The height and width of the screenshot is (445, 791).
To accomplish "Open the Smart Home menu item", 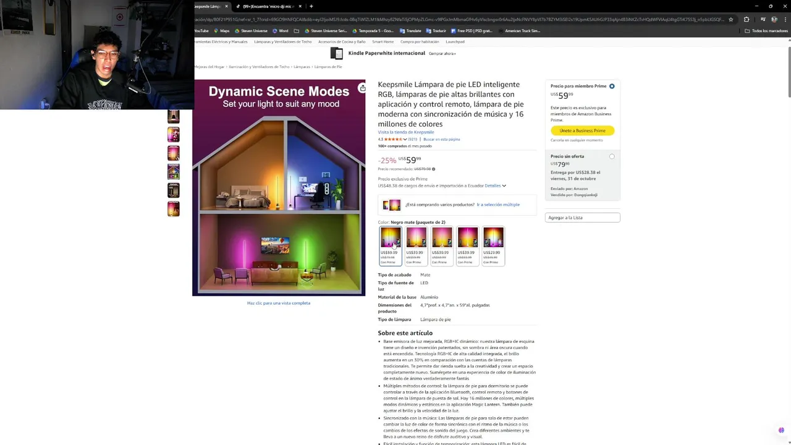I will (x=383, y=41).
